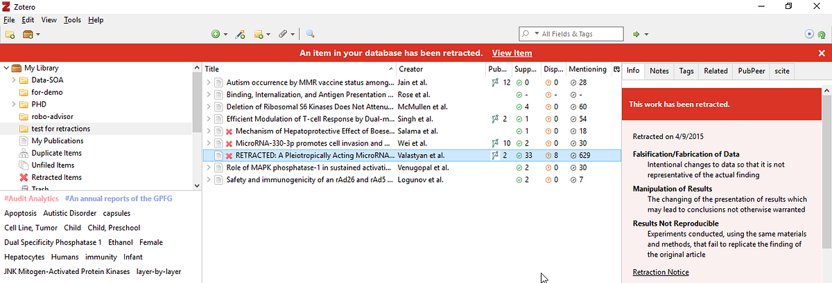The height and width of the screenshot is (283, 832).
Task: Sort items by Title column header
Action: [x=300, y=69]
